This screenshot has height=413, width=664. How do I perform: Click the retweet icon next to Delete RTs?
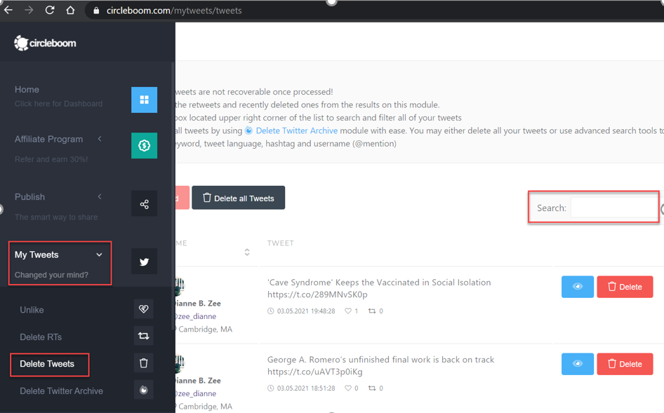click(144, 336)
